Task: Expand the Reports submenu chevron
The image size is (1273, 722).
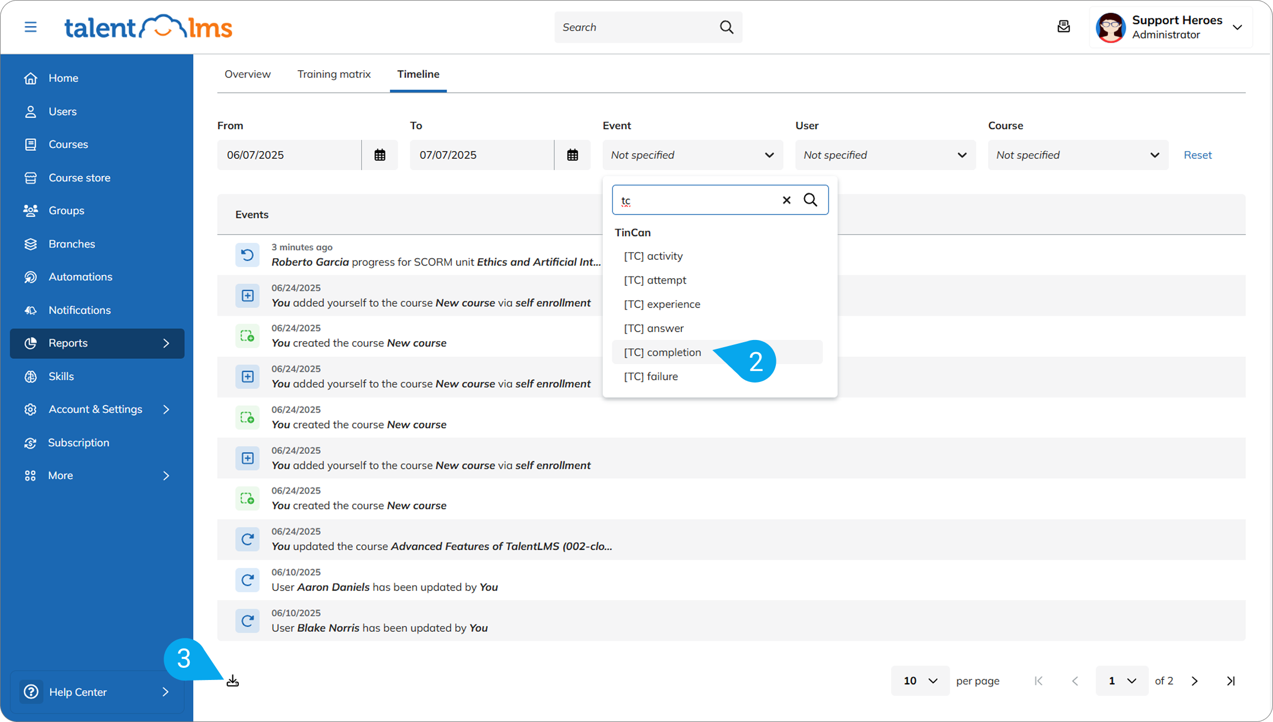Action: pos(166,343)
